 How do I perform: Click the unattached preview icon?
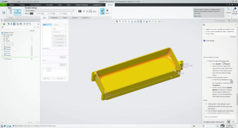click(x=87, y=11)
